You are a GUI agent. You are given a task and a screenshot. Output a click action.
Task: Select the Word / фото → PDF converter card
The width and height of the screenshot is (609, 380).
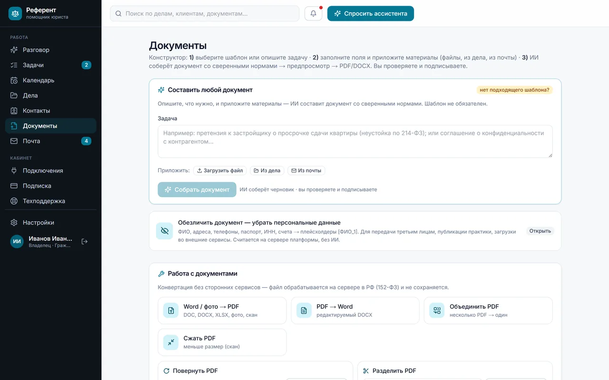[x=222, y=311]
